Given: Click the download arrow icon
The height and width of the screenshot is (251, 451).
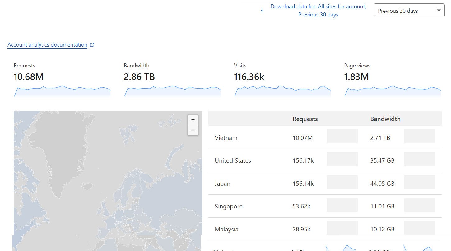Looking at the screenshot, I should 262,11.
